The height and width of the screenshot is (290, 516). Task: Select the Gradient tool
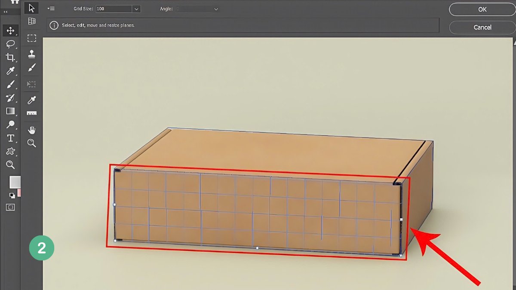[x=10, y=111]
